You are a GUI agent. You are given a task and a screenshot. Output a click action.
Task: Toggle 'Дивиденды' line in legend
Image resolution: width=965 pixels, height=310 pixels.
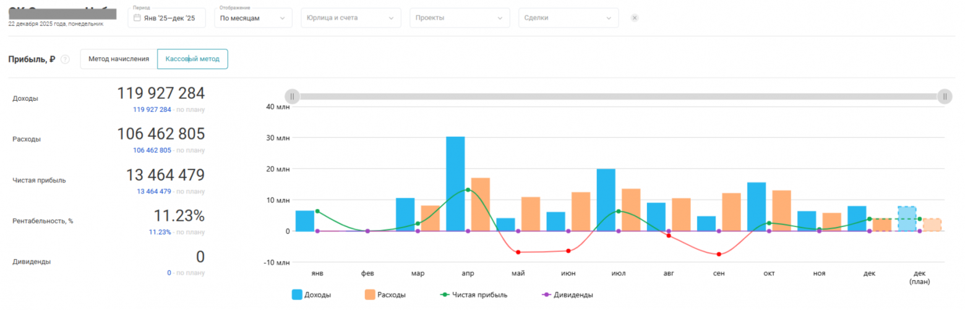[567, 295]
